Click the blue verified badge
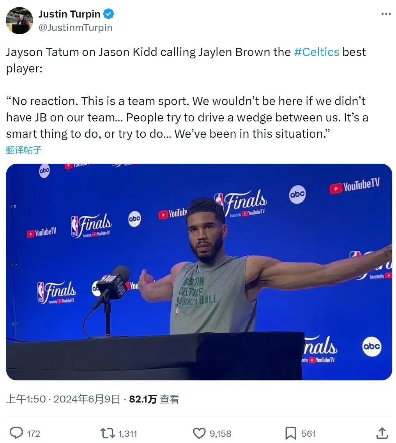Viewport: 396px width, 443px height. tap(108, 14)
